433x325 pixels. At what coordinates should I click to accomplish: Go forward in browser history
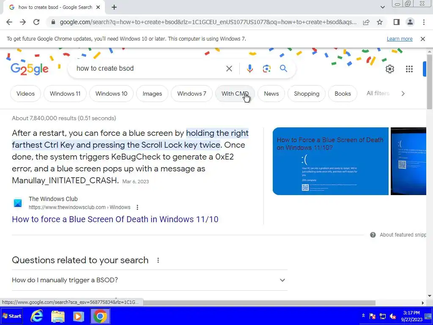tap(23, 22)
